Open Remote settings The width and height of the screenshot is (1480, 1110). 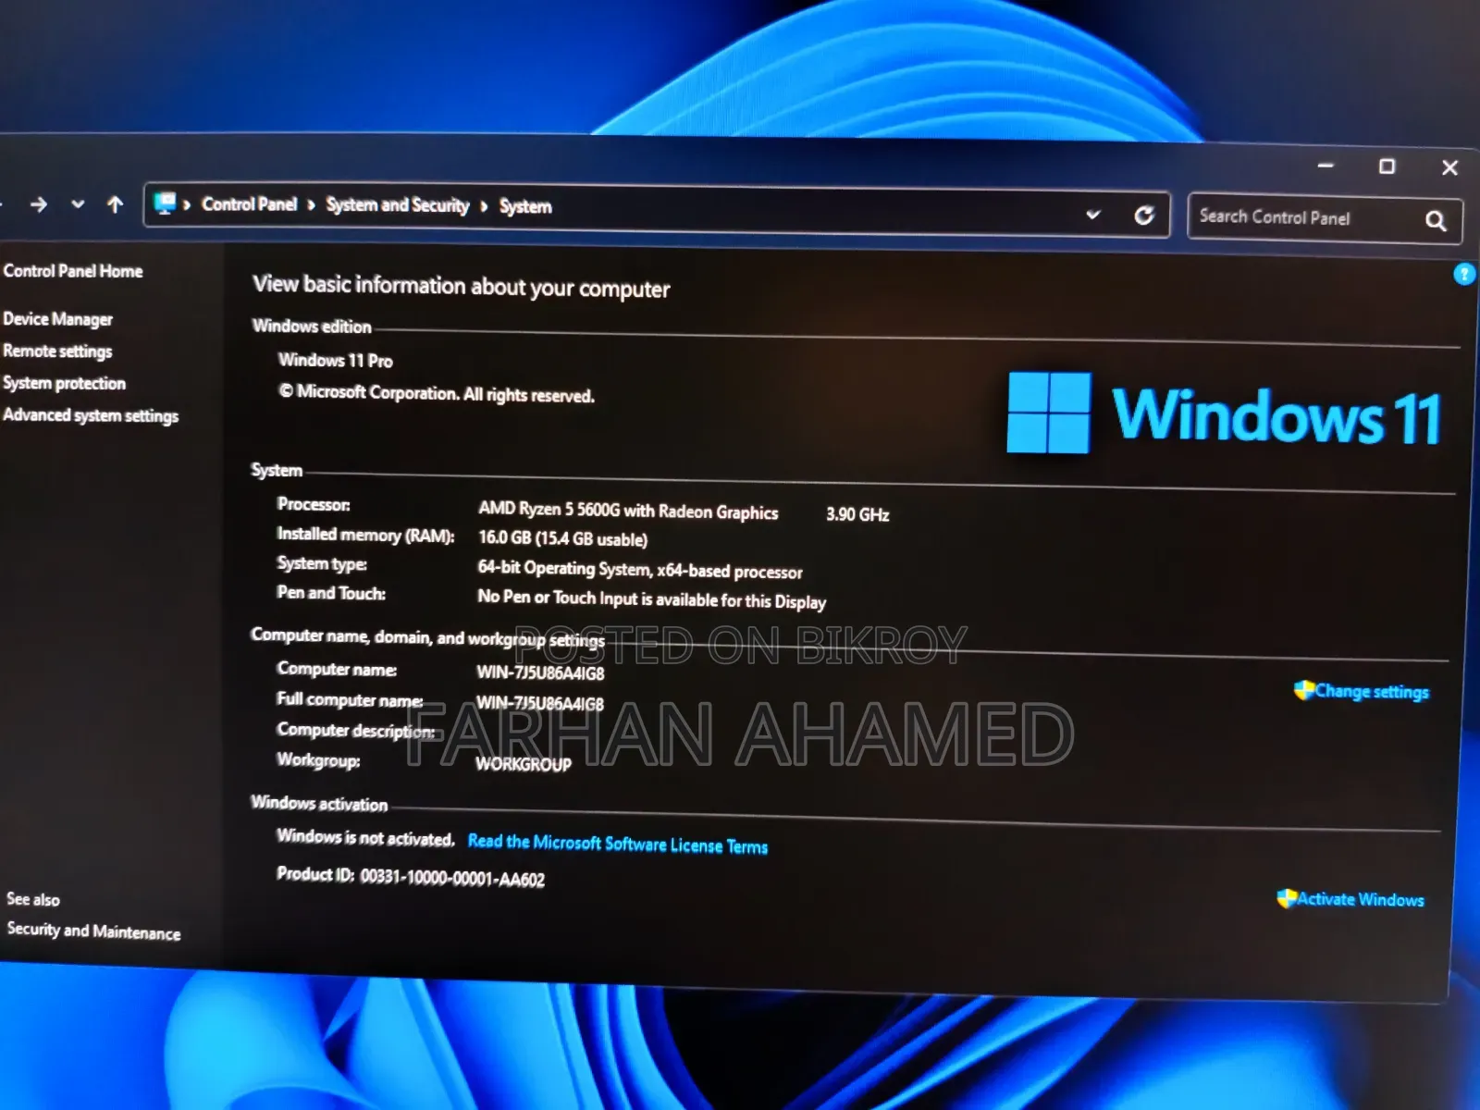(57, 351)
